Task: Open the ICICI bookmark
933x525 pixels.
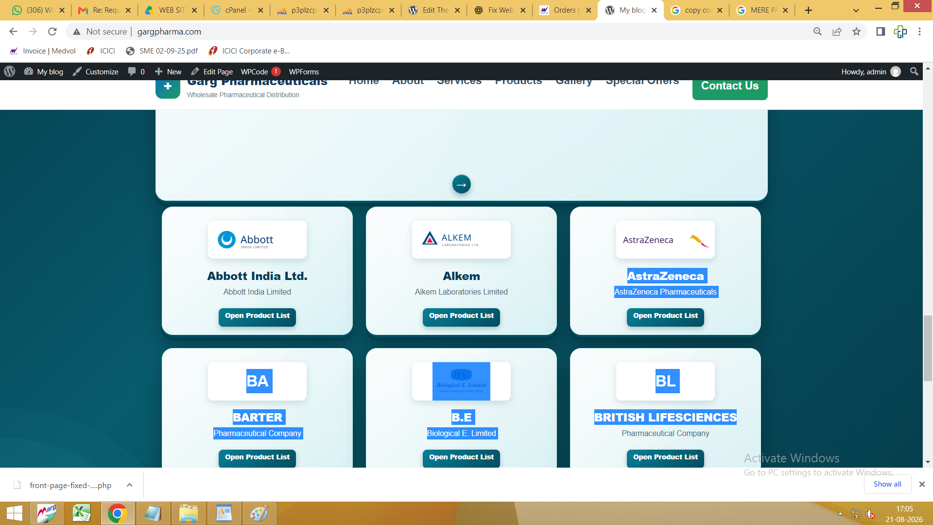Action: click(x=101, y=51)
